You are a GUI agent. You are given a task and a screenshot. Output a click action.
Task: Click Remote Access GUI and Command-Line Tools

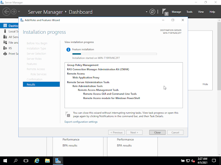coord(110,94)
